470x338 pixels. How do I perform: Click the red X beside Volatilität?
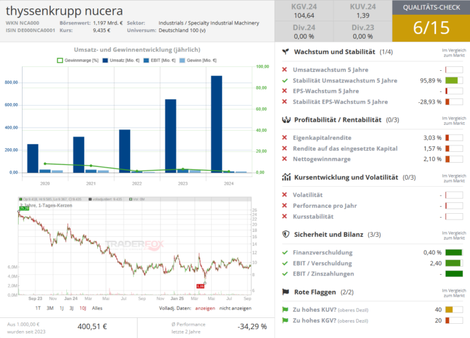pos(285,195)
